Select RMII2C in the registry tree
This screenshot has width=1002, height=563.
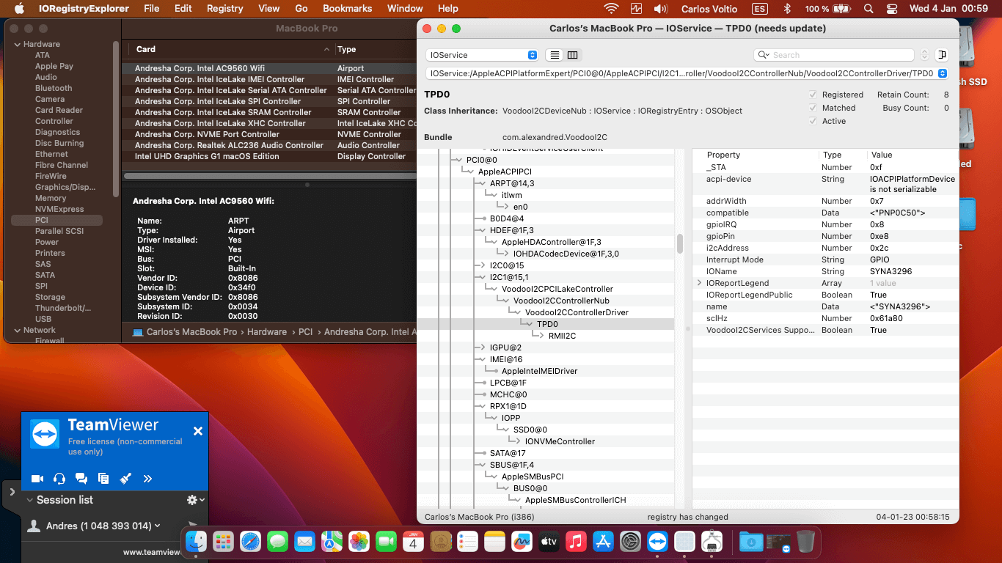point(562,336)
